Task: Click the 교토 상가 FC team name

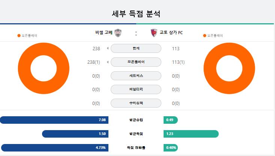Action: pyautogui.click(x=171, y=33)
